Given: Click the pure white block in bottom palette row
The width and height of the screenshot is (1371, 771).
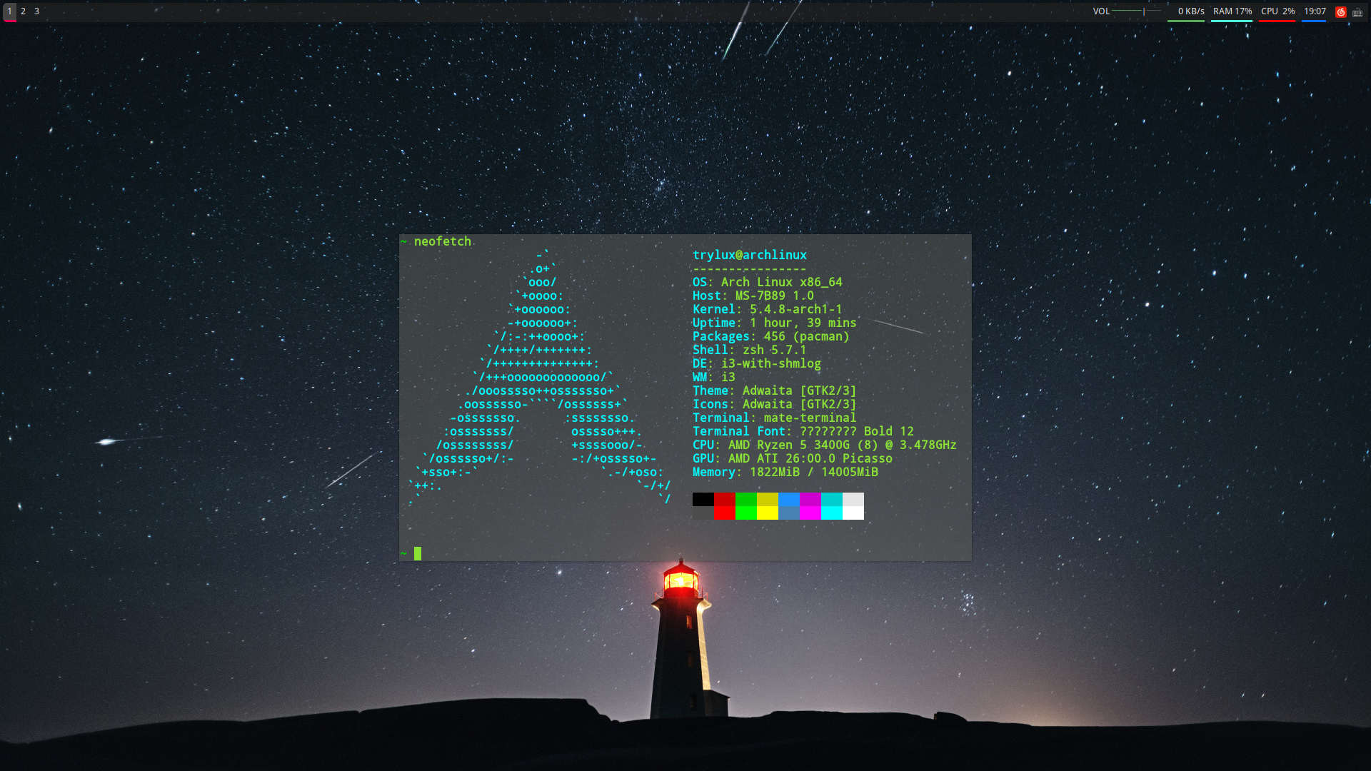Looking at the screenshot, I should pyautogui.click(x=853, y=513).
